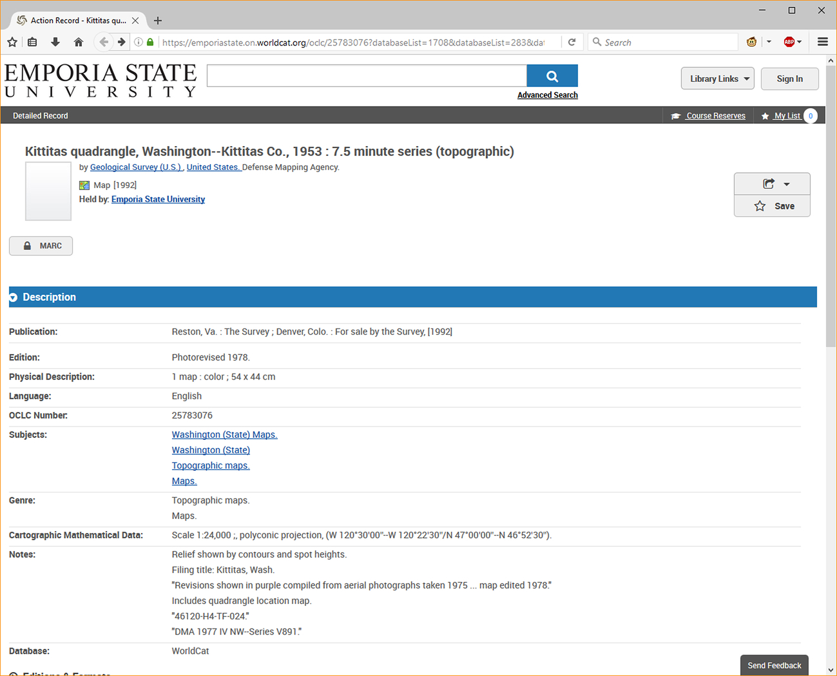
Task: View the green padlock security icon
Action: point(150,42)
